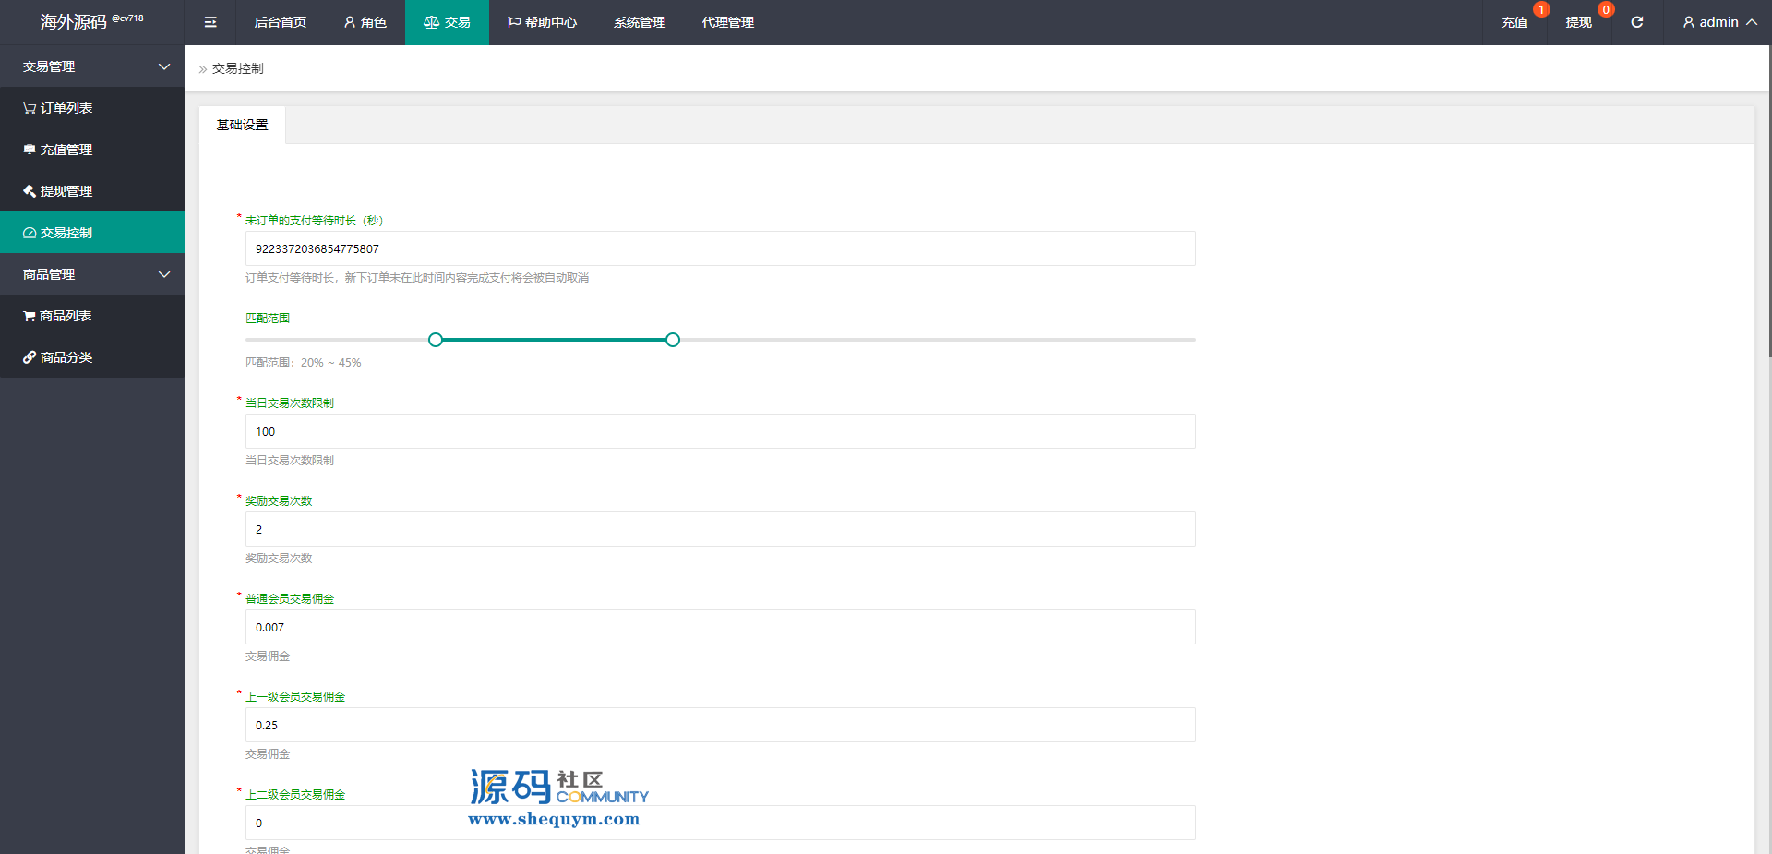Click the user icon beside admin
The height and width of the screenshot is (854, 1772).
pos(1689,22)
